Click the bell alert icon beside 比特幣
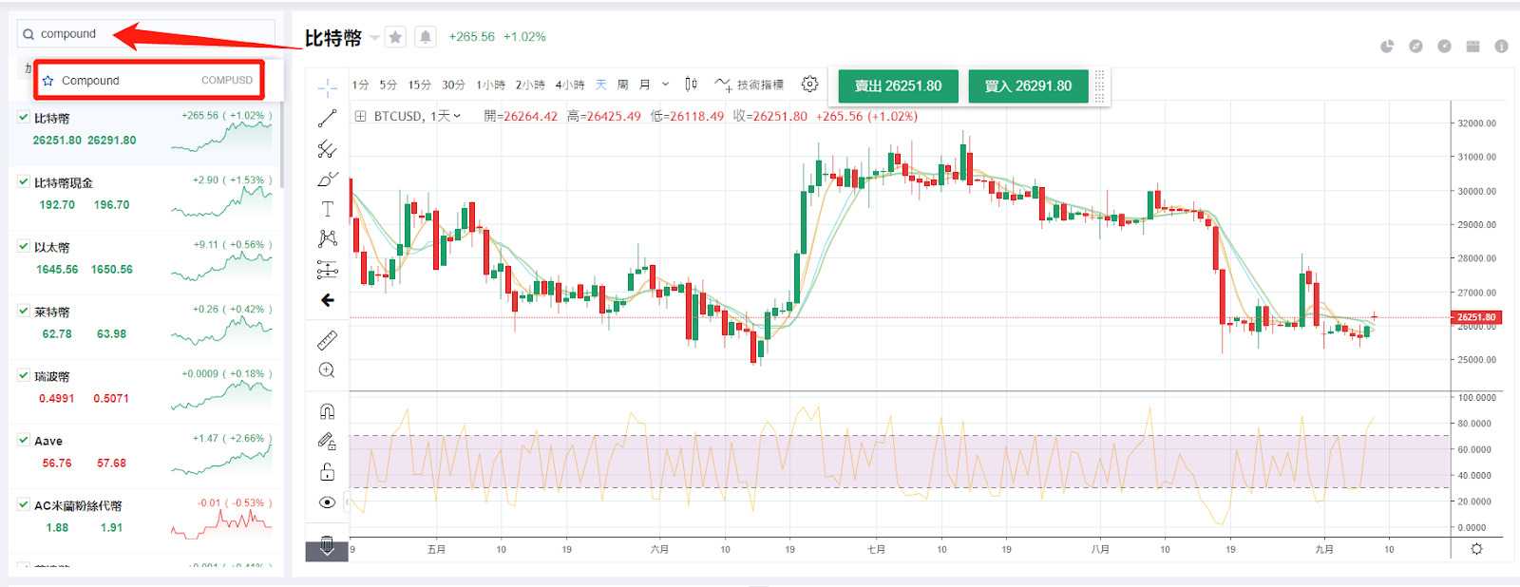This screenshot has height=587, width=1520. [x=426, y=37]
